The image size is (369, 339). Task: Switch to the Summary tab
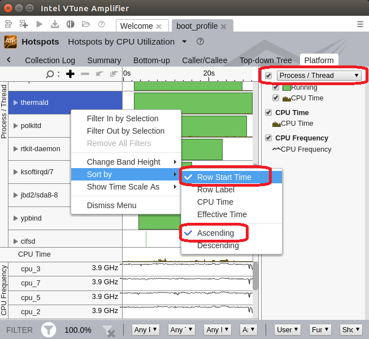point(104,60)
